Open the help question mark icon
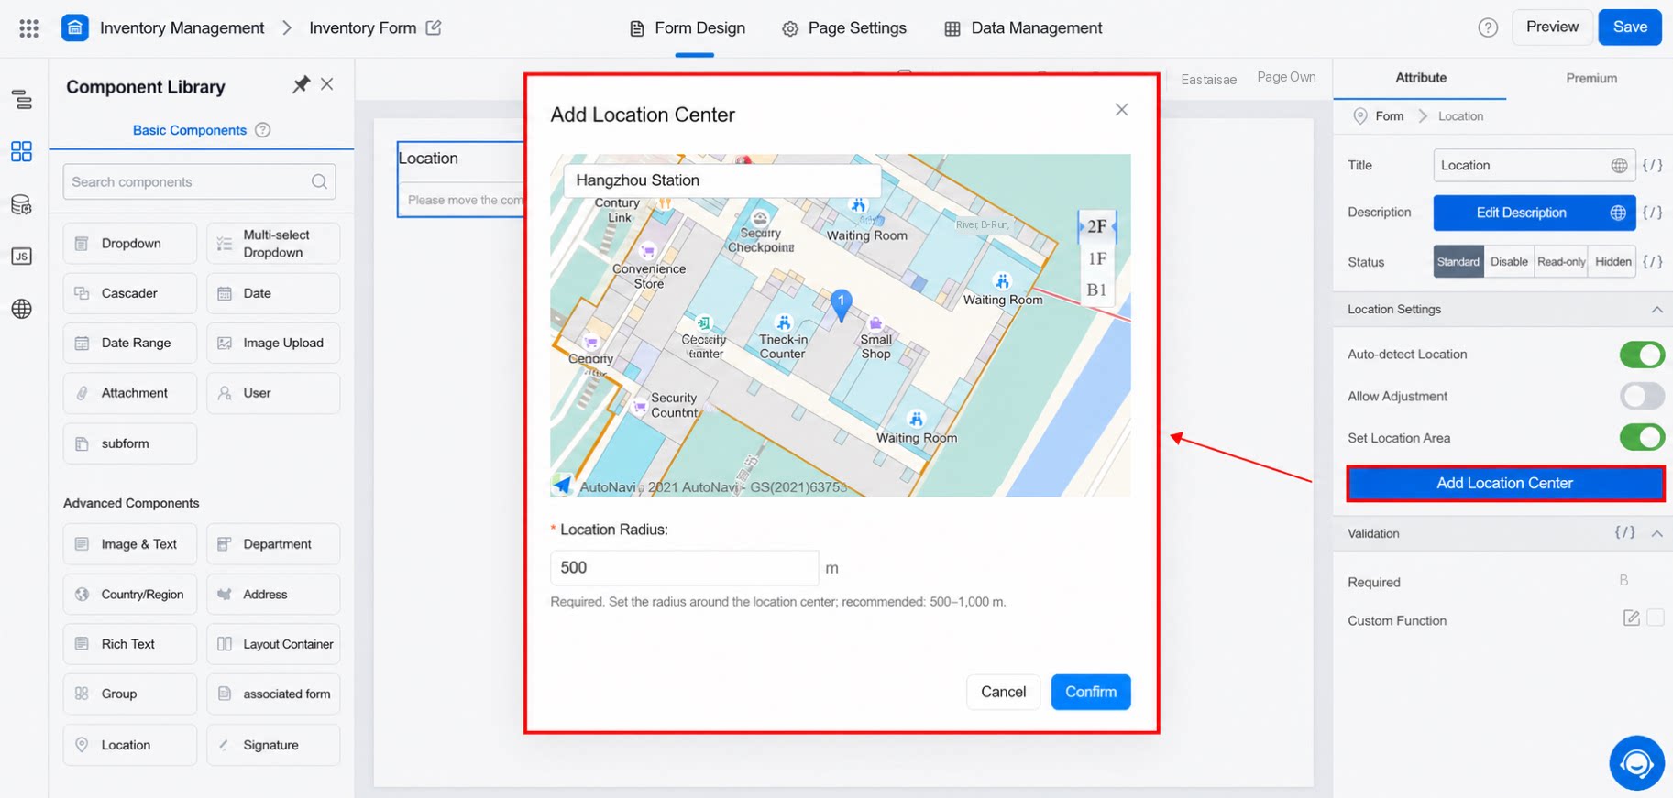Screen dimensions: 1673x798 click(x=1488, y=27)
